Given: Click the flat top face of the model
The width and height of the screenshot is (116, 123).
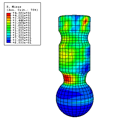Looking at the screenshot, I should 75,16.
